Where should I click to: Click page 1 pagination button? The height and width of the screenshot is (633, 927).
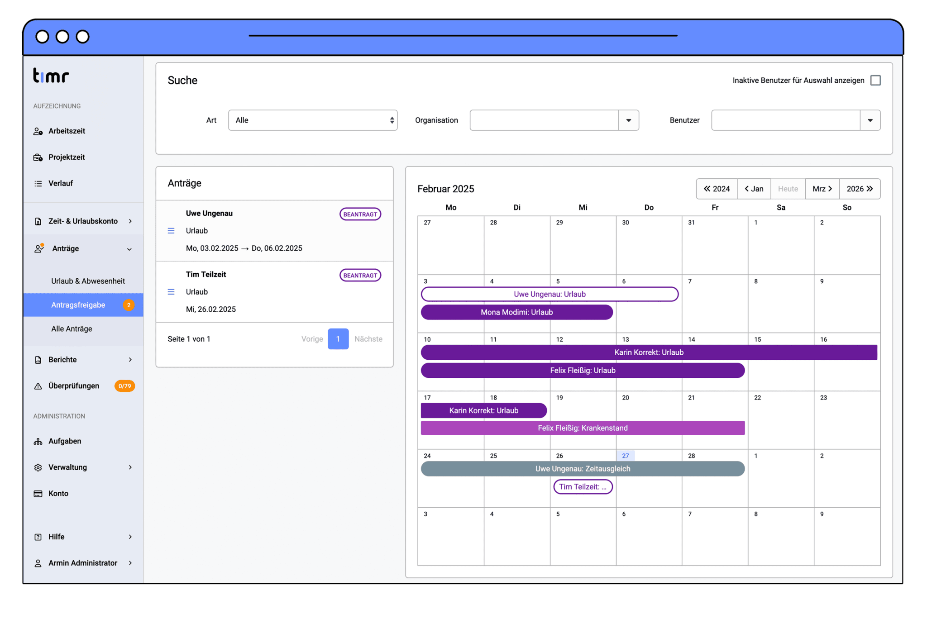(338, 339)
